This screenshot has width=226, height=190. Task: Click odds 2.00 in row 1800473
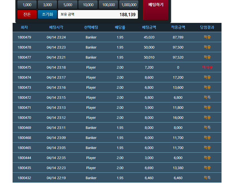pos(120,88)
